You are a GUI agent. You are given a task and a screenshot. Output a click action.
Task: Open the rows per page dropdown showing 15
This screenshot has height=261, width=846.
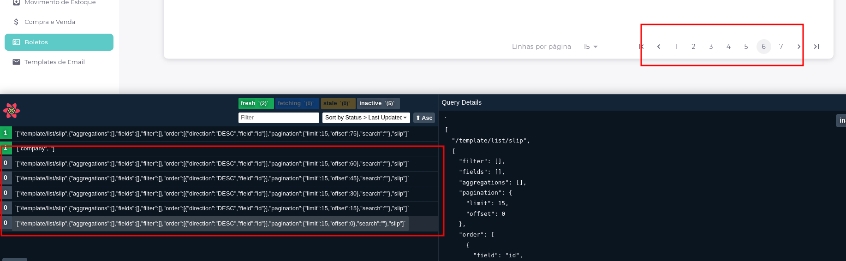(x=590, y=47)
